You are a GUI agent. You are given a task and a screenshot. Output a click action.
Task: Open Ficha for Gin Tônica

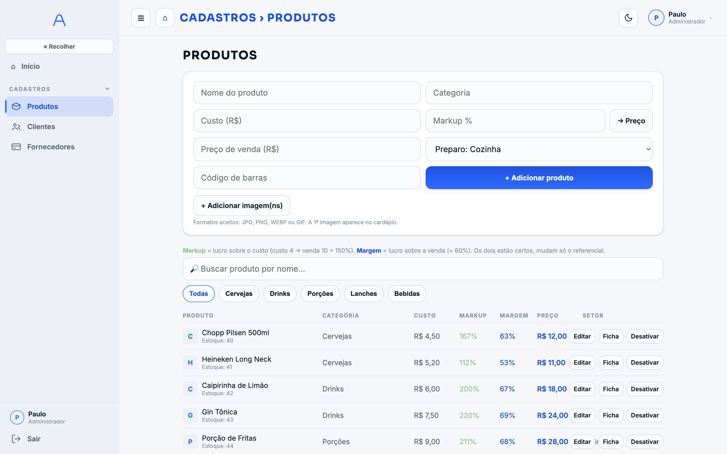611,415
